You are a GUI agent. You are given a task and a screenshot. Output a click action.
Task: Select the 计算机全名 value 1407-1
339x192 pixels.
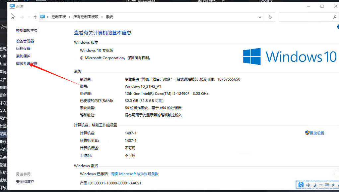pyautogui.click(x=130, y=140)
